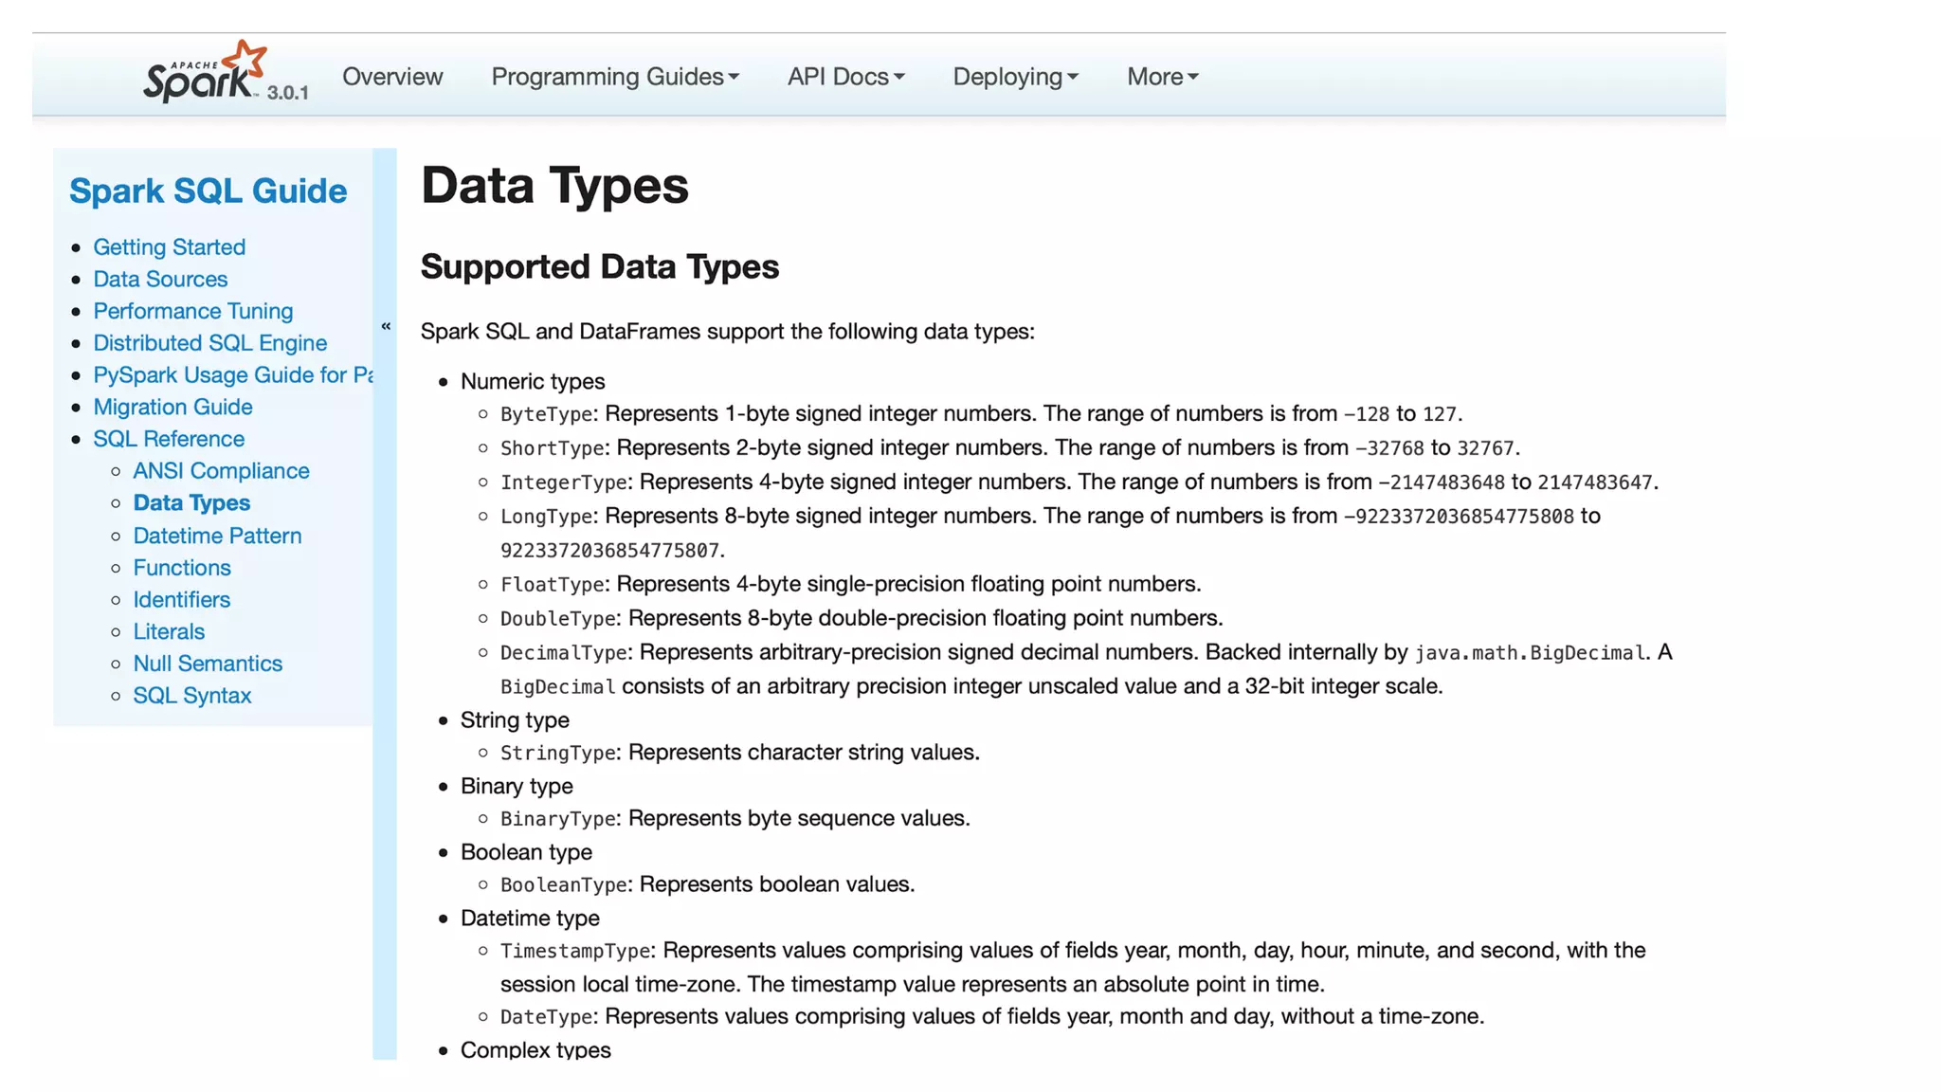Navigate to SQL Syntax page
The height and width of the screenshot is (1092, 1941).
point(192,696)
